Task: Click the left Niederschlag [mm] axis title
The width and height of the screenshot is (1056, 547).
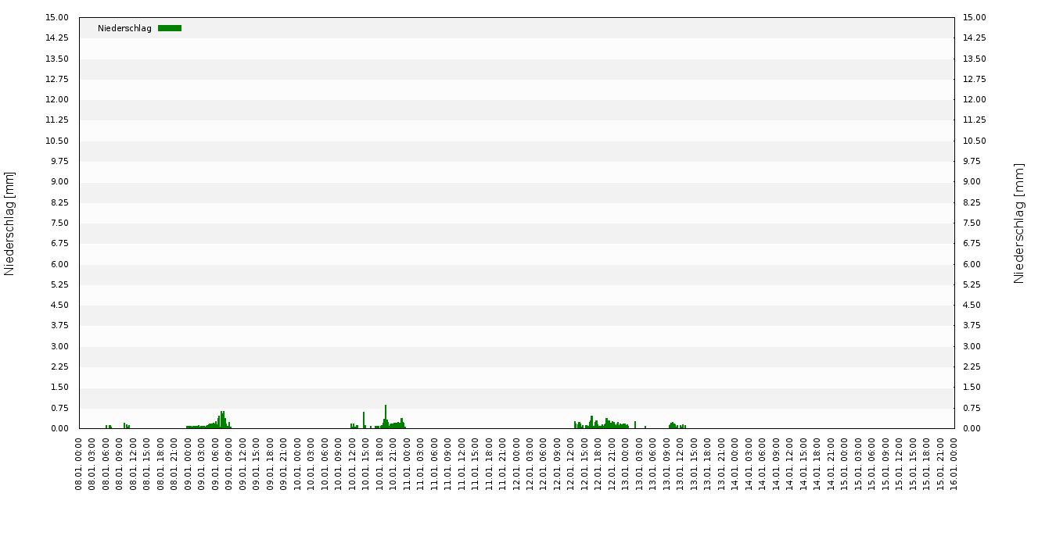Action: point(10,223)
